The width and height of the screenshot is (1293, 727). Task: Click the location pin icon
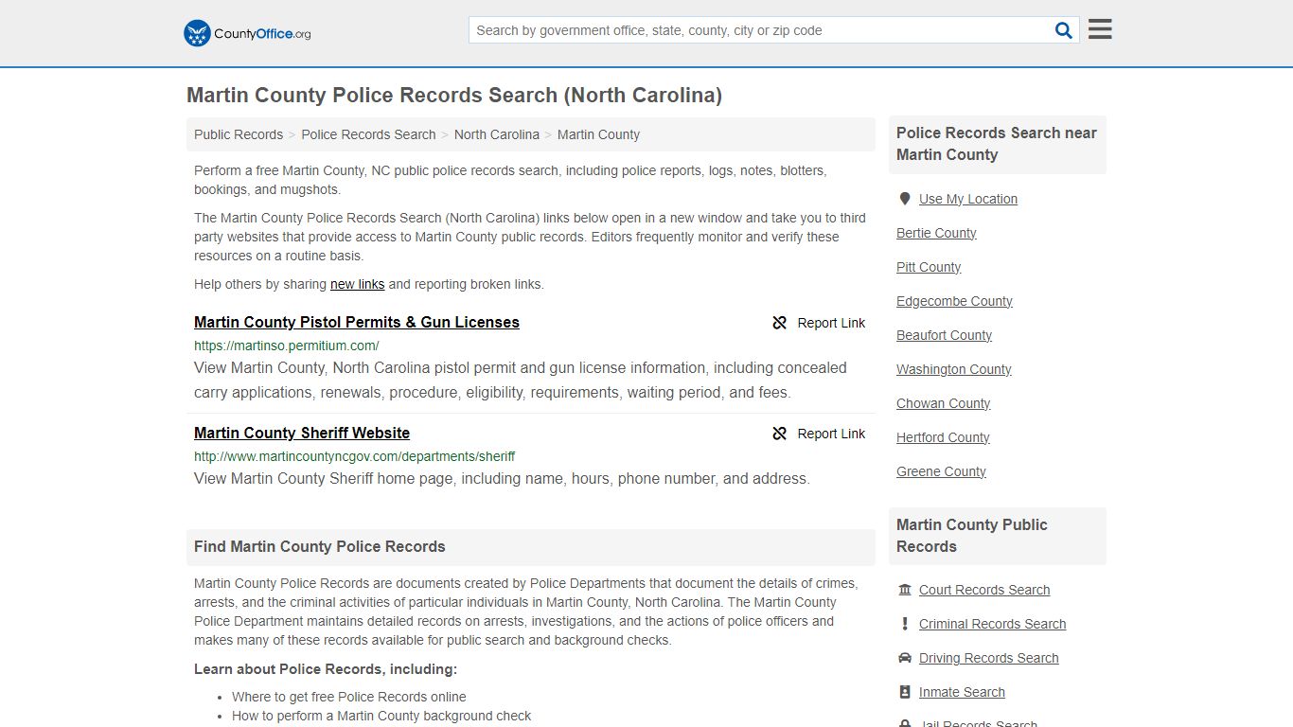(x=905, y=199)
